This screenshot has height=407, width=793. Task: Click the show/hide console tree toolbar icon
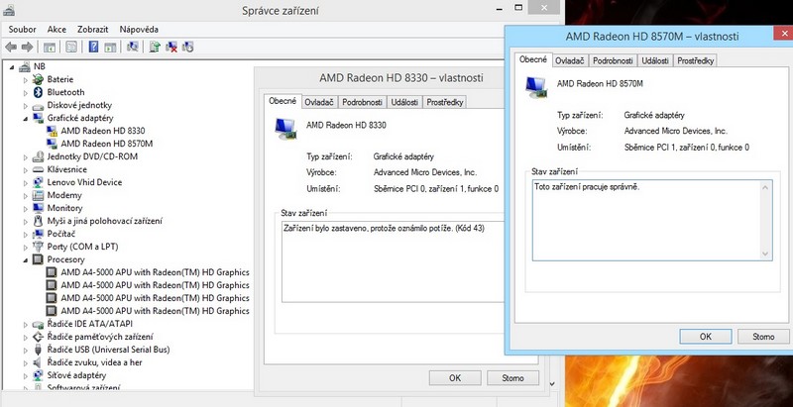pyautogui.click(x=49, y=48)
